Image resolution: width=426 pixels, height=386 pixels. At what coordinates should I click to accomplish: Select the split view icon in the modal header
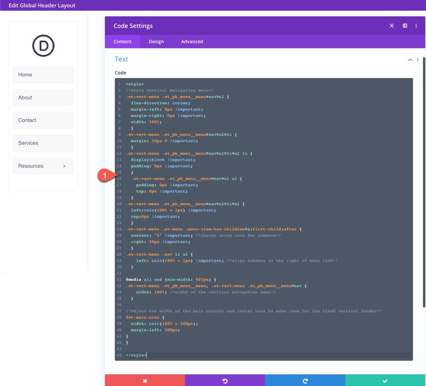pos(405,26)
